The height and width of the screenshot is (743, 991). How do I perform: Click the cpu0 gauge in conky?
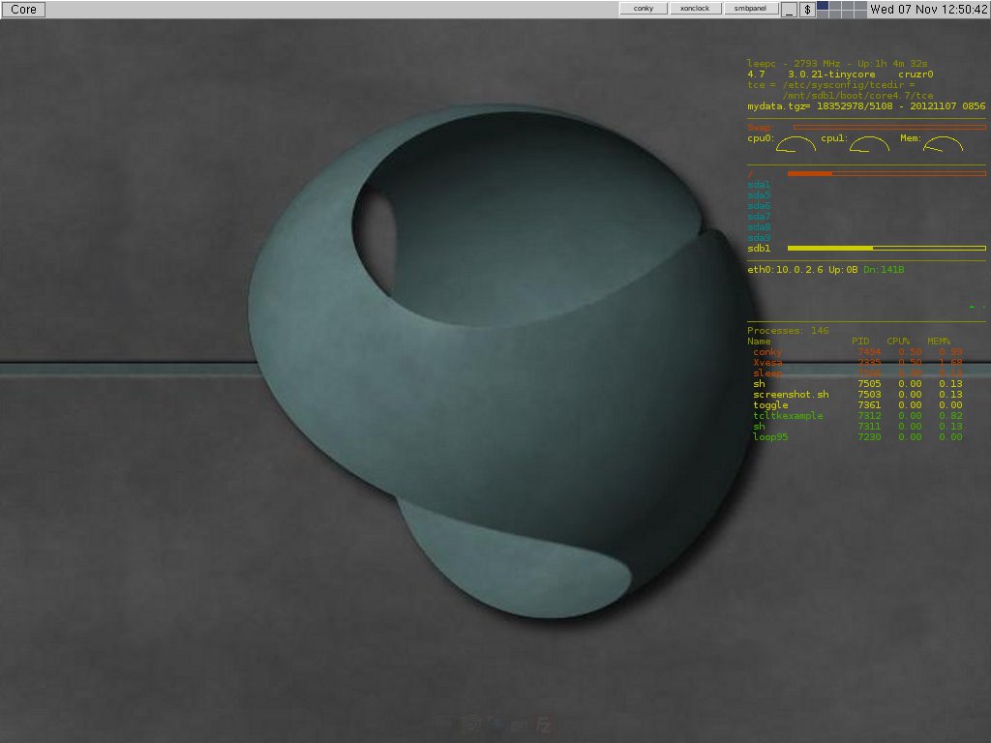796,145
